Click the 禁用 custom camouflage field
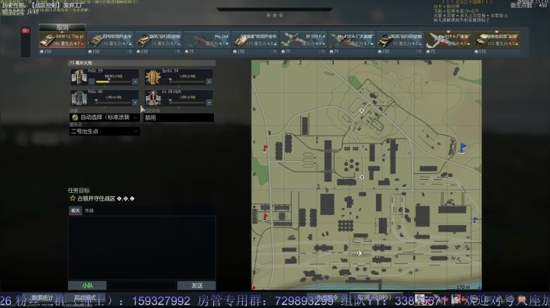 179,117
